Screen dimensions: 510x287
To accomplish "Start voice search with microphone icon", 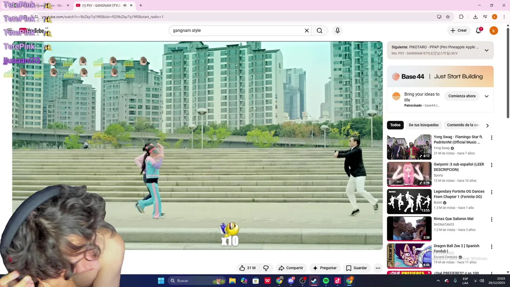I will [337, 31].
